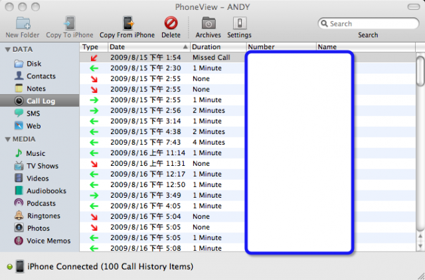Click the magnifier icon in search field
This screenshot has width=425, height=280.
(325, 24)
